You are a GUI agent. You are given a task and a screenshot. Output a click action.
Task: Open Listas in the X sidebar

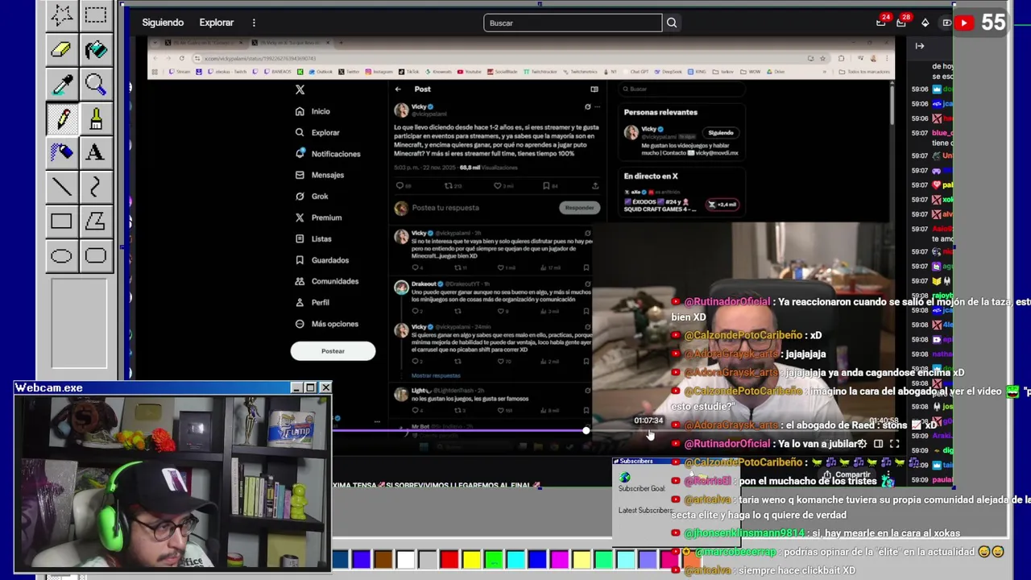[313, 238]
